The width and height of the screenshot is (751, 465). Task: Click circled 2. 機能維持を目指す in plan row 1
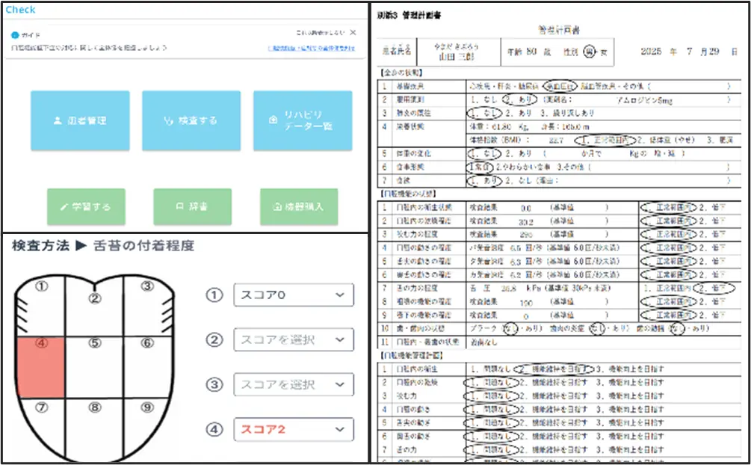click(x=554, y=369)
